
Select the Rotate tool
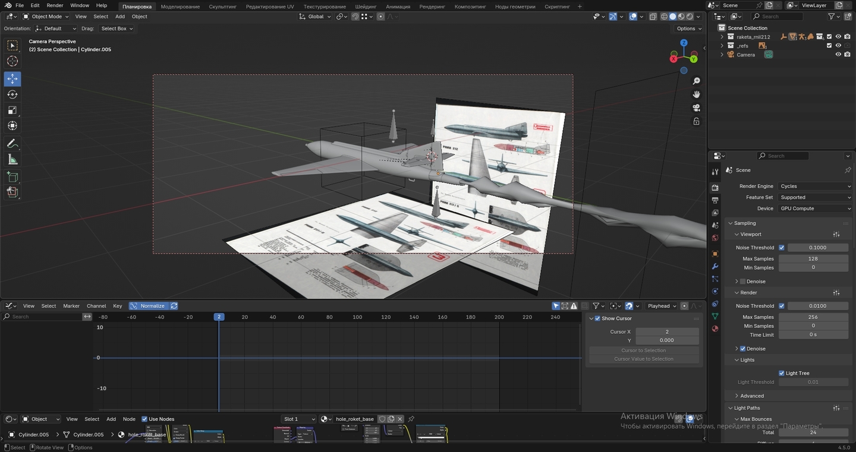click(x=12, y=94)
